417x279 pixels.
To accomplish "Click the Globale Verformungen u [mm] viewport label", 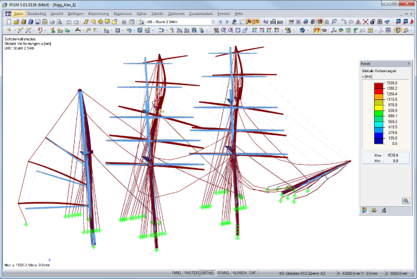I will pyautogui.click(x=28, y=43).
